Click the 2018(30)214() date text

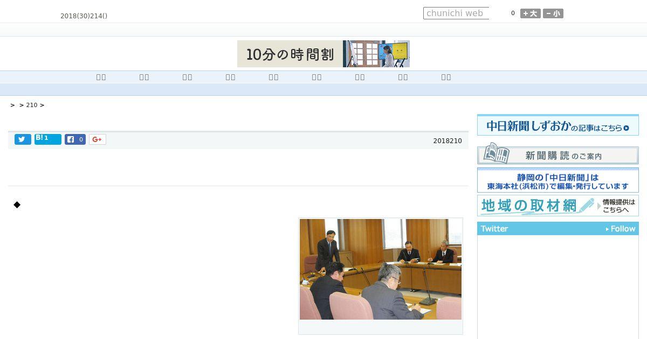[84, 16]
